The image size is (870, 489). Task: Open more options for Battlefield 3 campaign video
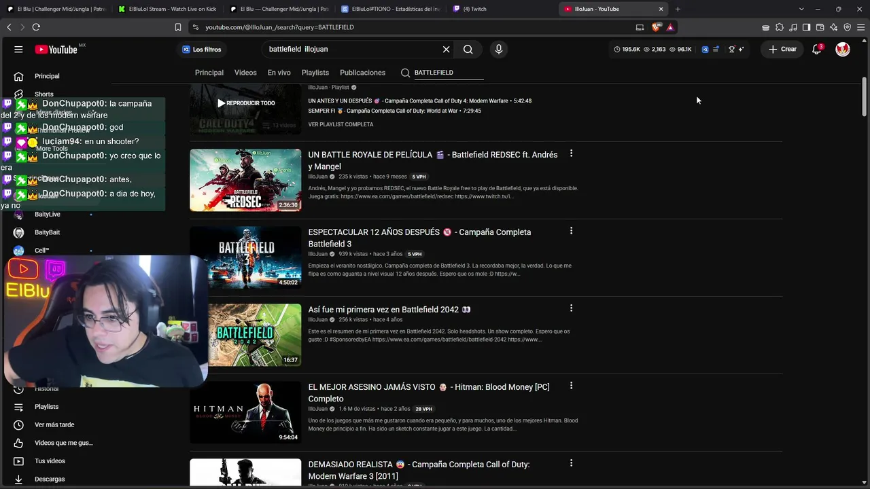coord(571,231)
